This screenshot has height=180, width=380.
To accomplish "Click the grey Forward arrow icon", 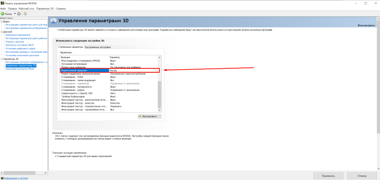I will click(x=18, y=13).
